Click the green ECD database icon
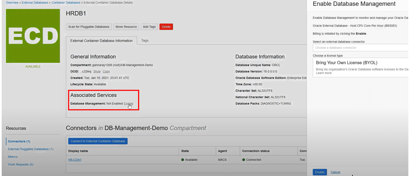Screen dimensions: 409x176 click(33, 36)
